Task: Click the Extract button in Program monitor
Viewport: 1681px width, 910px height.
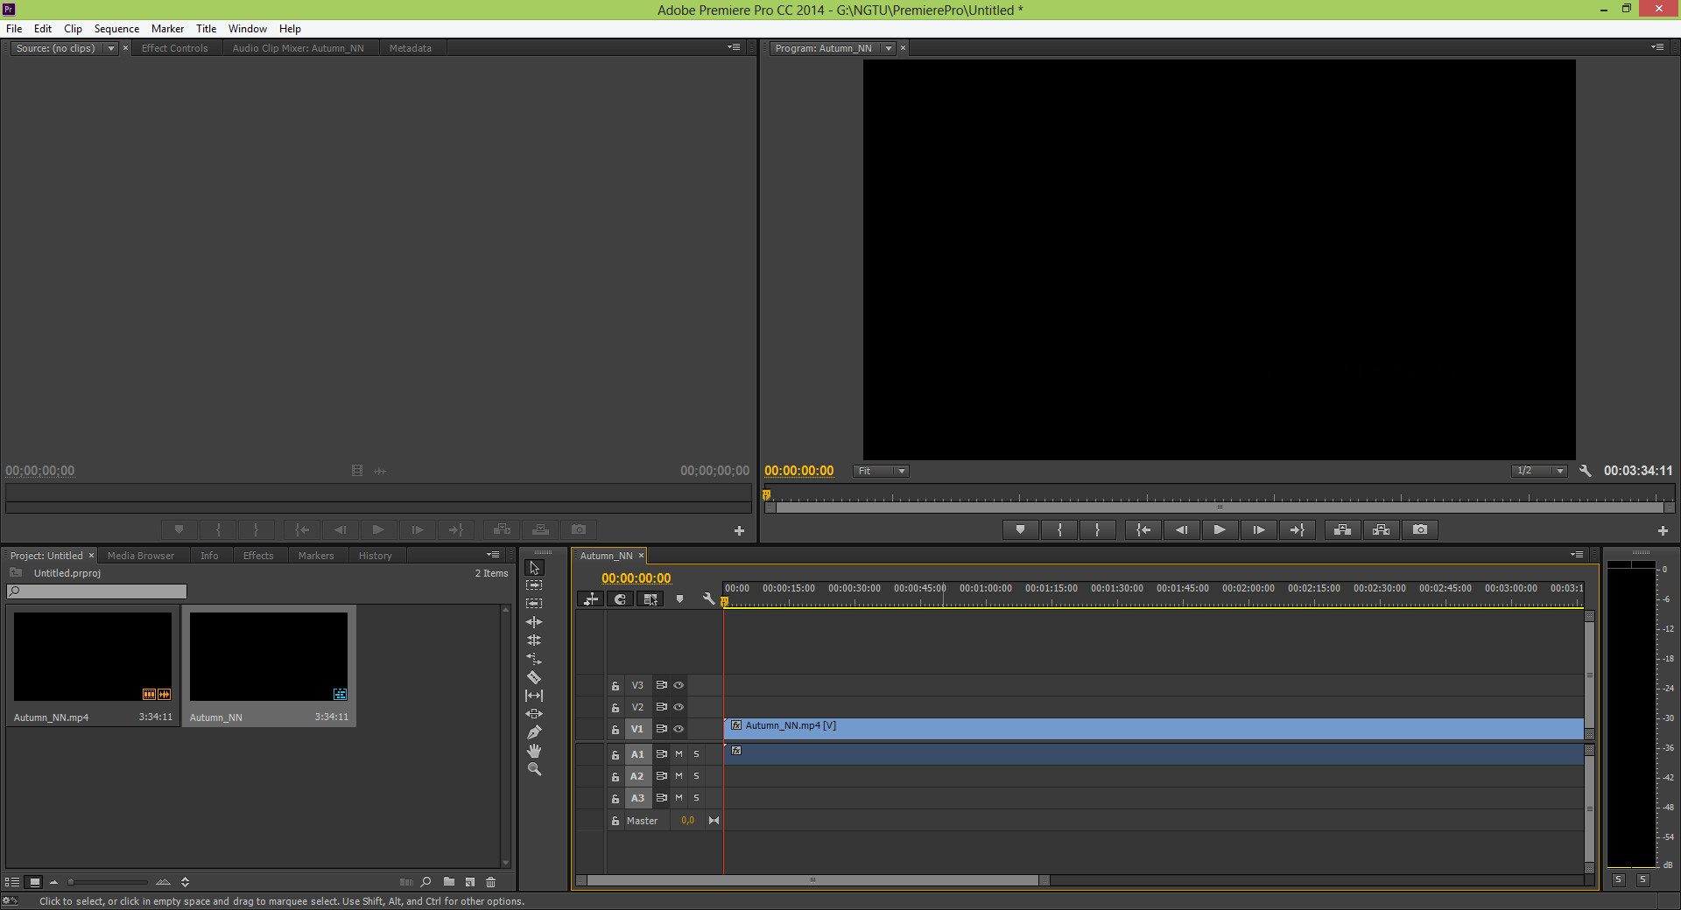Action: tap(1382, 529)
